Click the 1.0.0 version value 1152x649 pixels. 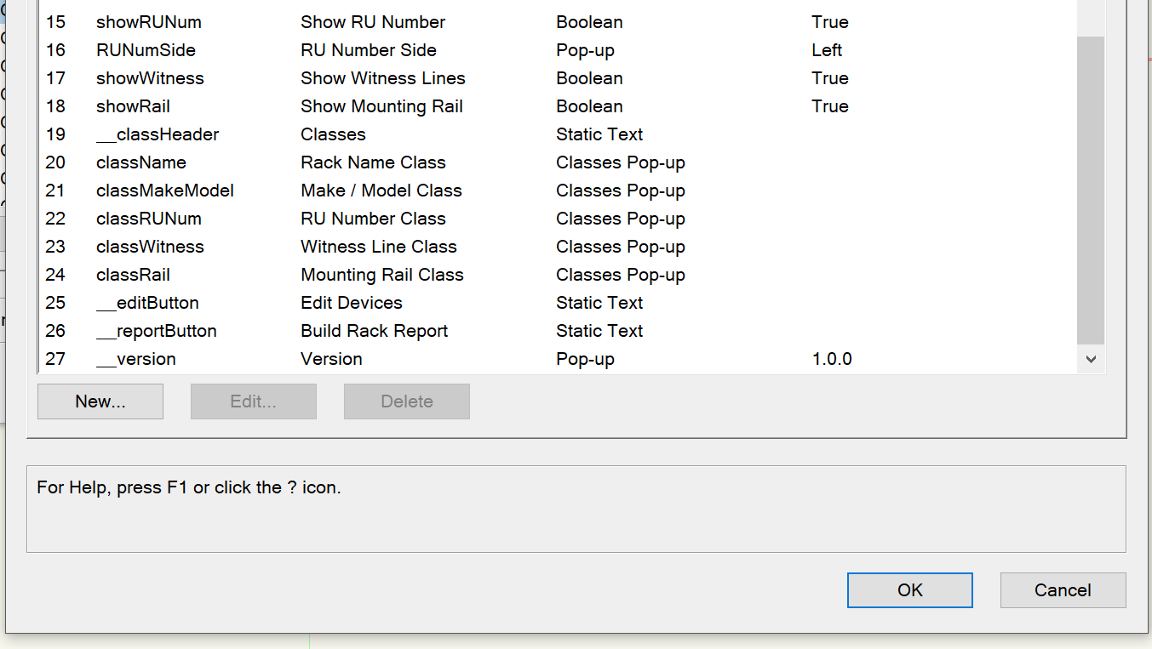(x=832, y=359)
